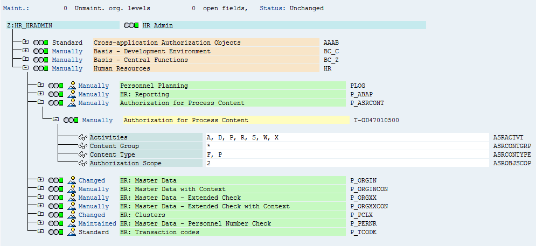Select the yellow Authorization for Process Content label
The height and width of the screenshot is (246, 536).
(x=236, y=120)
